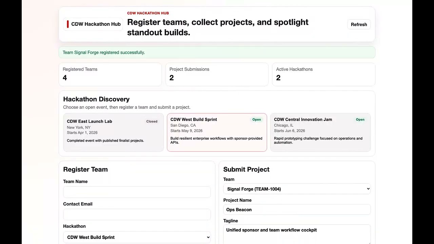Select the CDW West Build Sprint card

(x=217, y=132)
